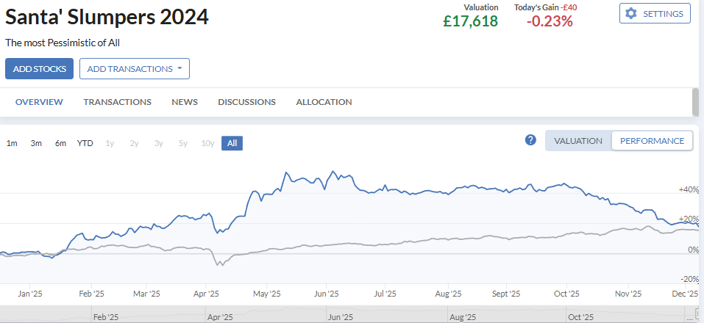The width and height of the screenshot is (704, 323).
Task: Select the 10y time range
Action: pyautogui.click(x=207, y=143)
